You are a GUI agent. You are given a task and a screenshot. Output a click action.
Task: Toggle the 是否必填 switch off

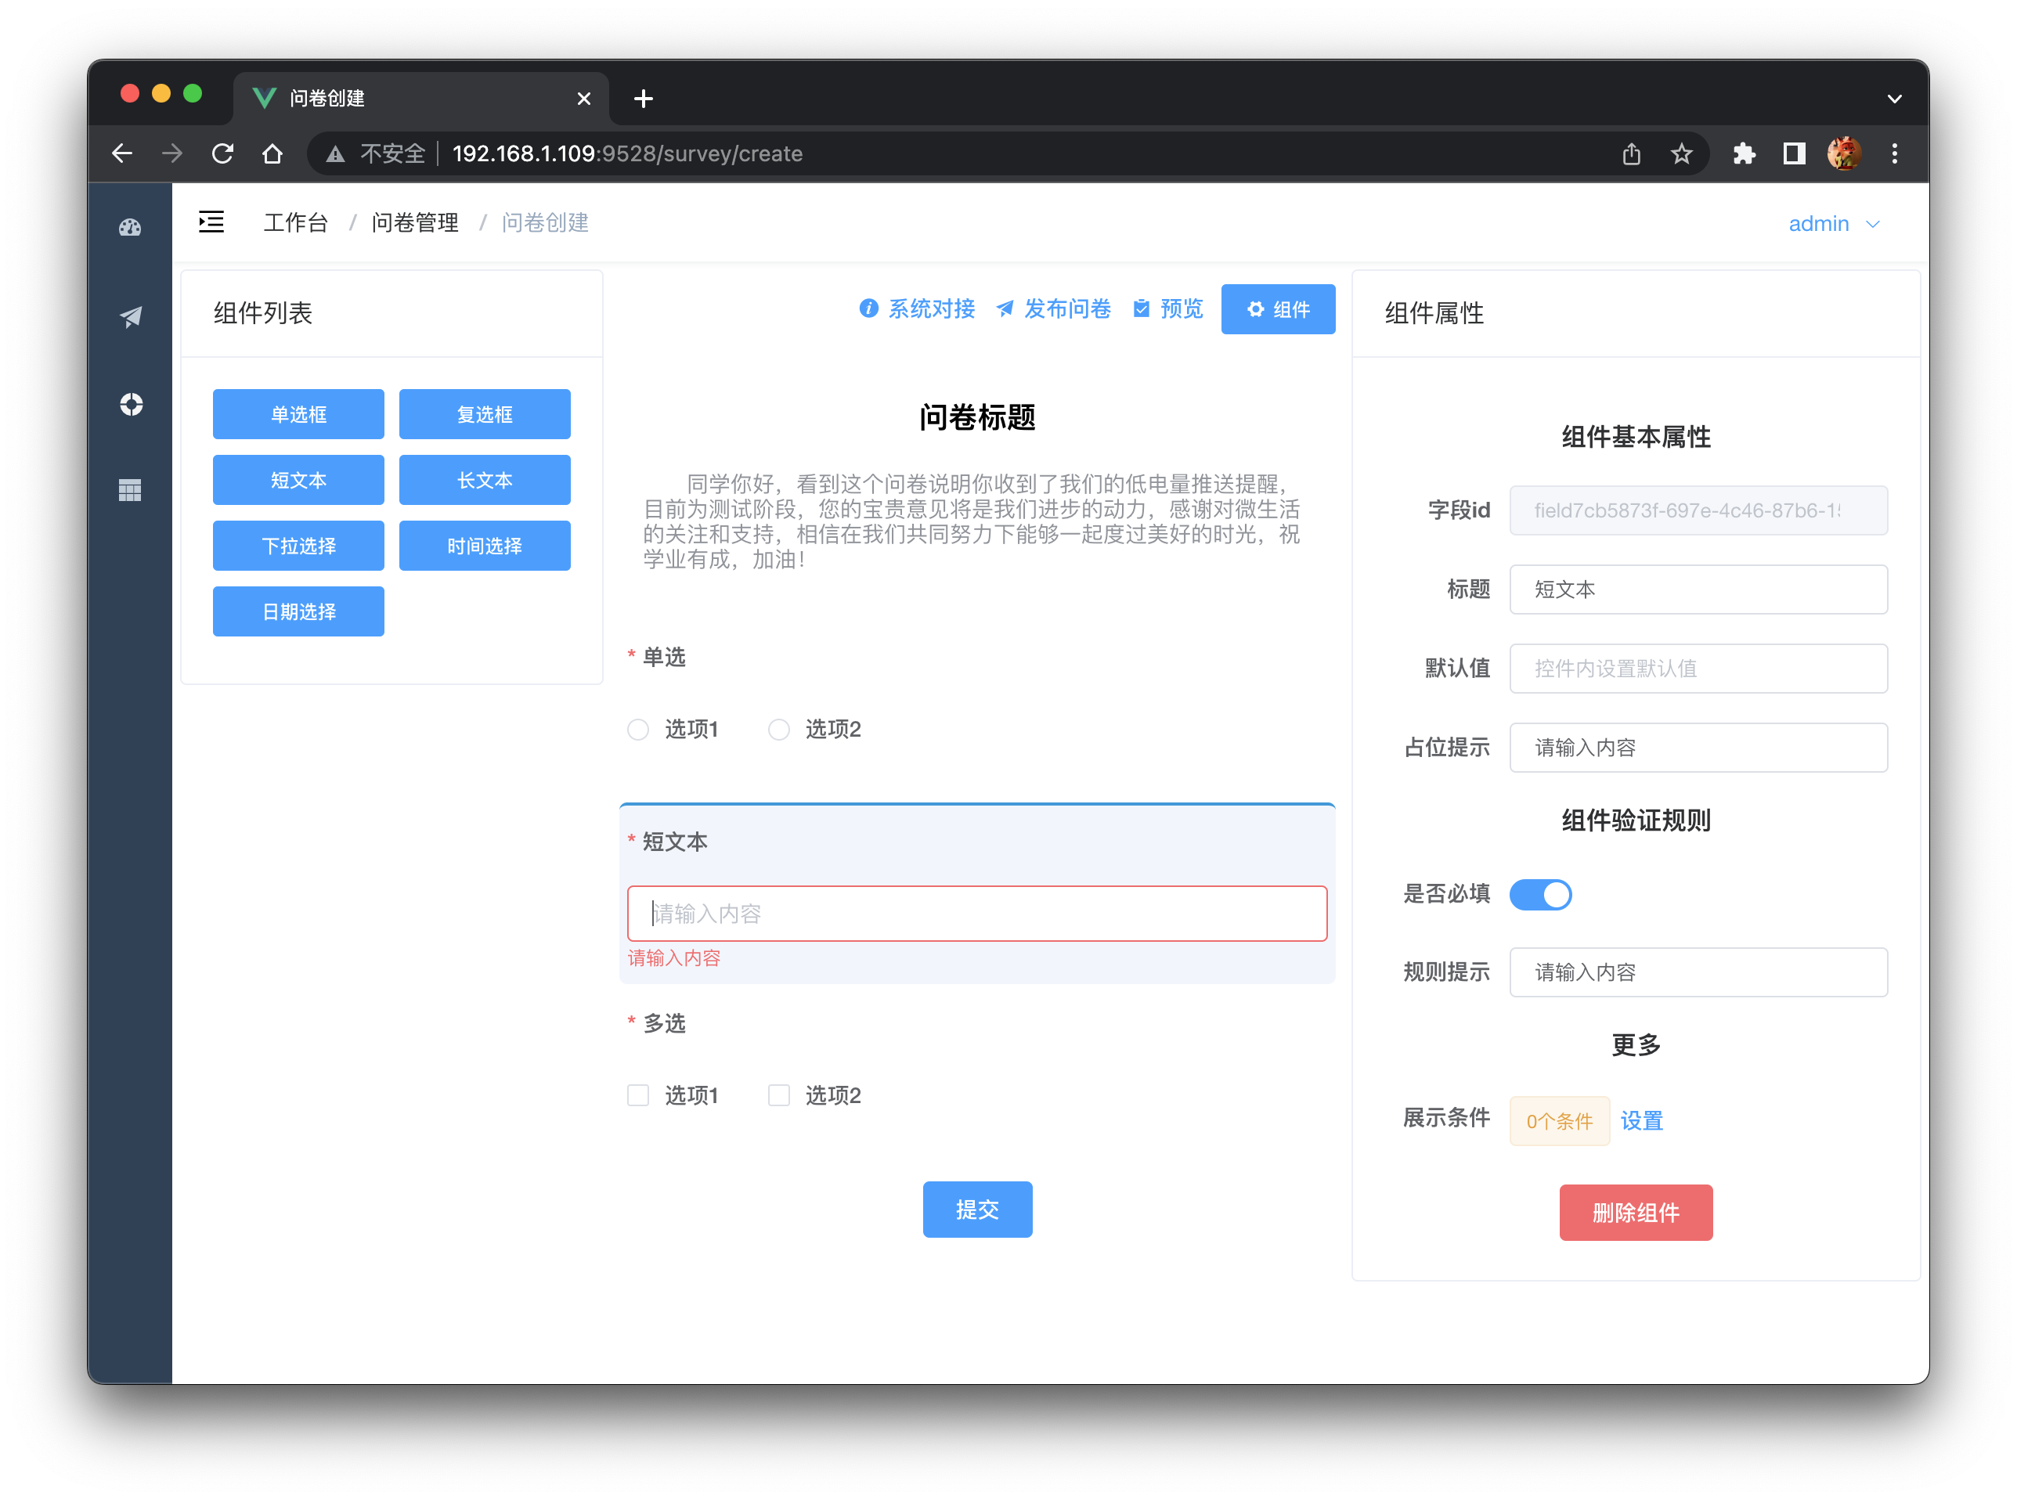[x=1540, y=894]
